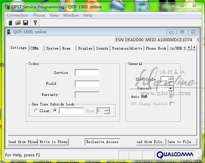Decrease the Slot Cycle spinner value

click(171, 81)
